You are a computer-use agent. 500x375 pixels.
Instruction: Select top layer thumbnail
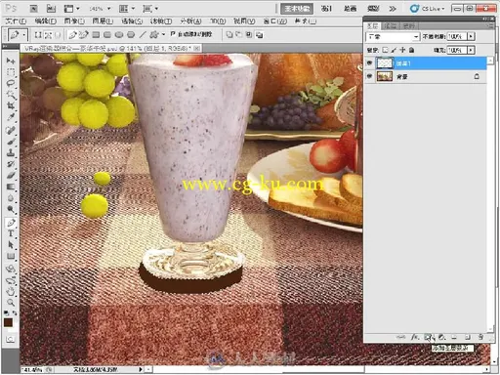point(385,63)
